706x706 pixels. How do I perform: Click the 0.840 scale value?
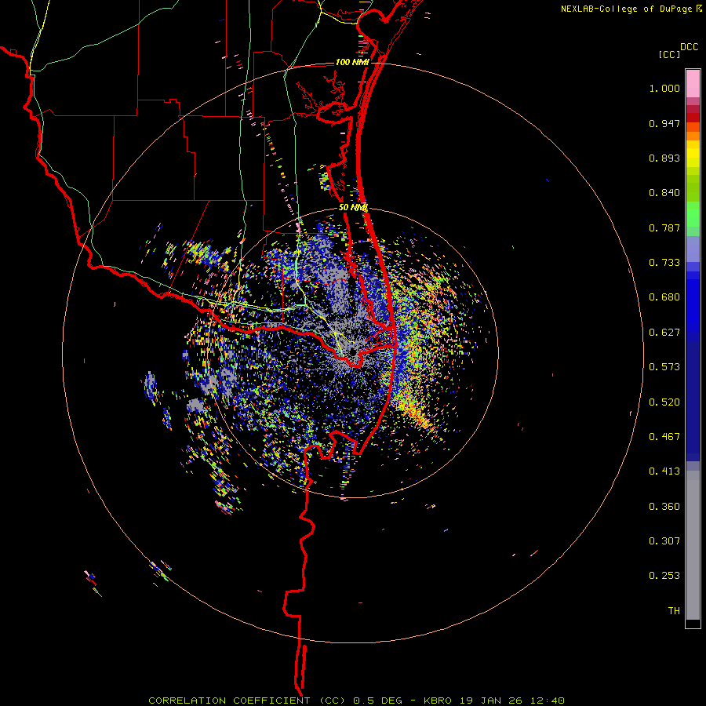[x=664, y=193]
